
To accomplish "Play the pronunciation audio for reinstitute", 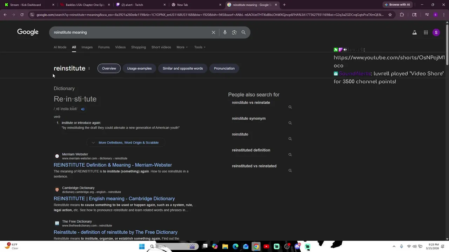I will tap(83, 109).
